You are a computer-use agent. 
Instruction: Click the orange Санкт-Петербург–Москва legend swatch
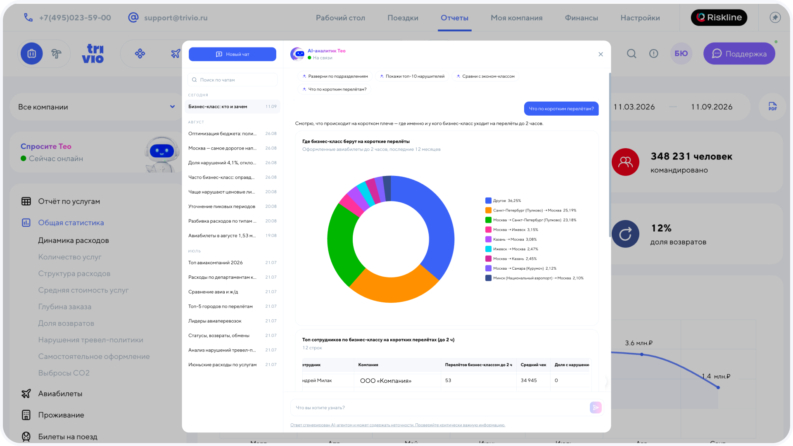[x=488, y=210]
